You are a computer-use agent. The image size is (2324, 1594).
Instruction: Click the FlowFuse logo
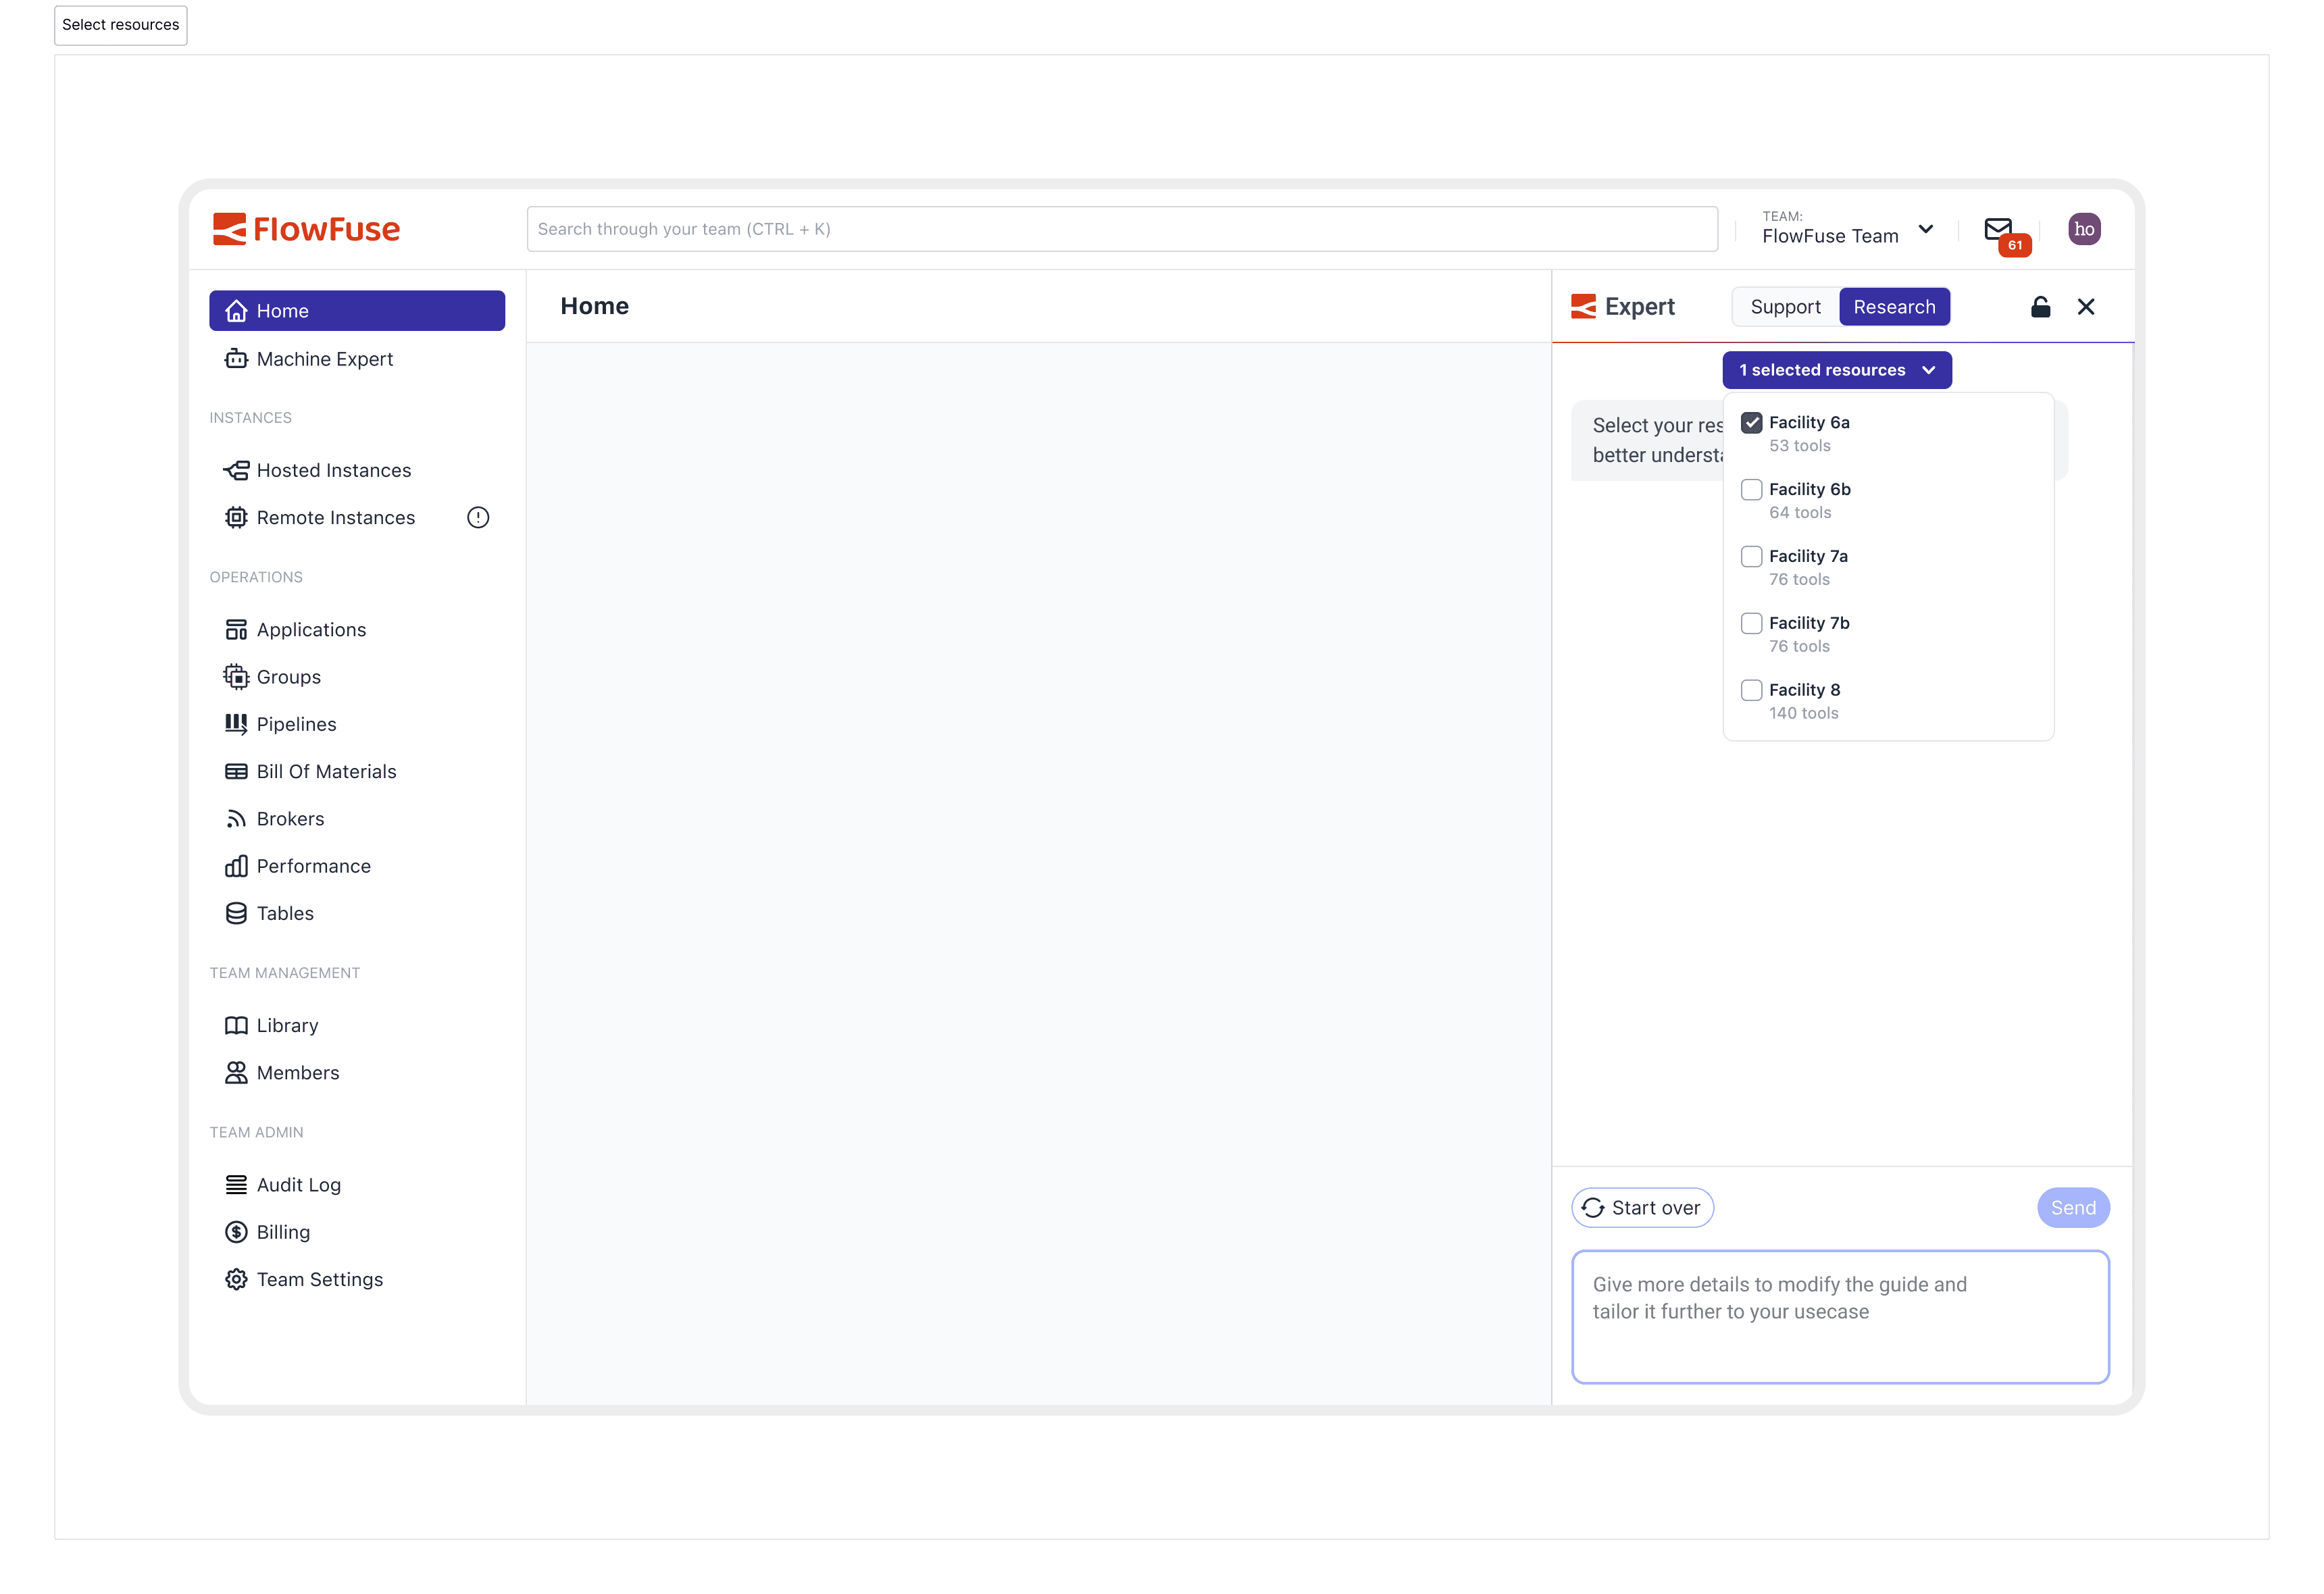pos(306,228)
